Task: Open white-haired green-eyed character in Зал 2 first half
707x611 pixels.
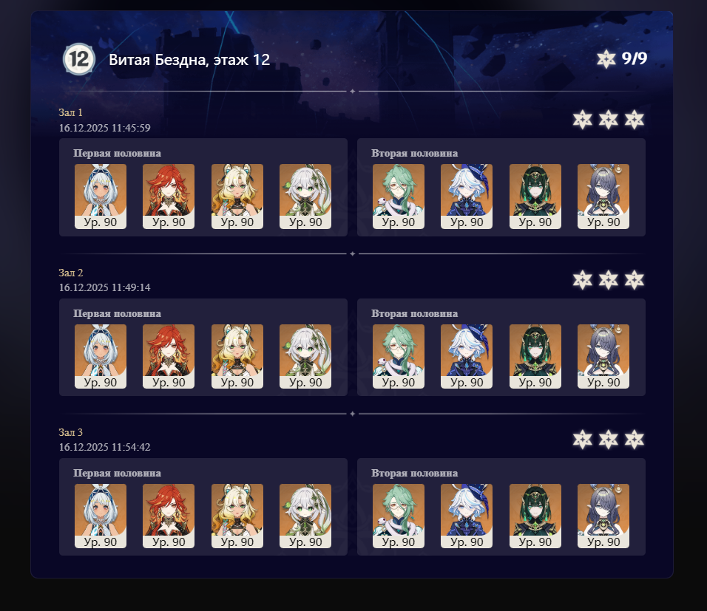Action: tap(305, 356)
